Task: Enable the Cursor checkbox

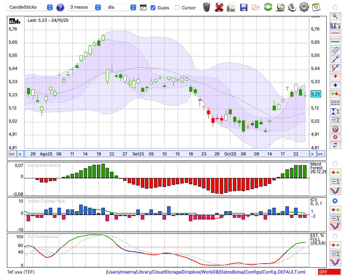Action: [177, 8]
